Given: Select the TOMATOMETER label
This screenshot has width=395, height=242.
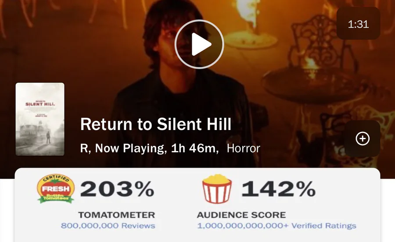Looking at the screenshot, I should [x=116, y=215].
